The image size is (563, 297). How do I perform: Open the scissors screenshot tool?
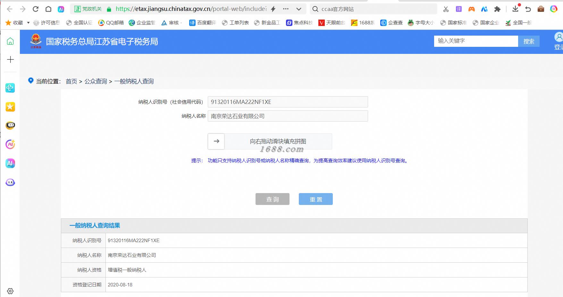coord(446,9)
